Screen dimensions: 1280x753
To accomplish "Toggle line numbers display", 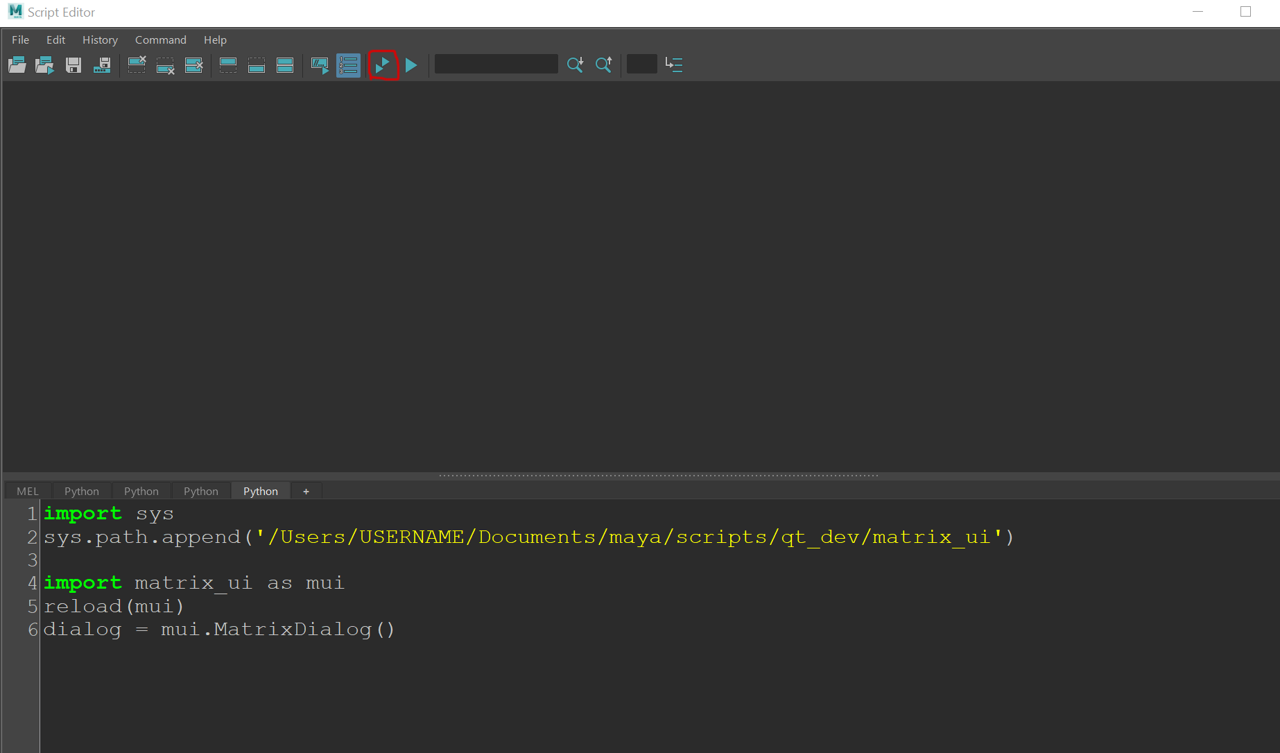I will pyautogui.click(x=348, y=65).
